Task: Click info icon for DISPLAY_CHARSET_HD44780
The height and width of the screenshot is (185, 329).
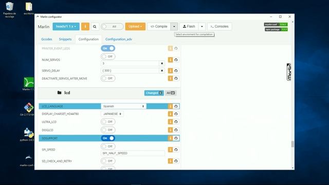Action: tap(170, 114)
